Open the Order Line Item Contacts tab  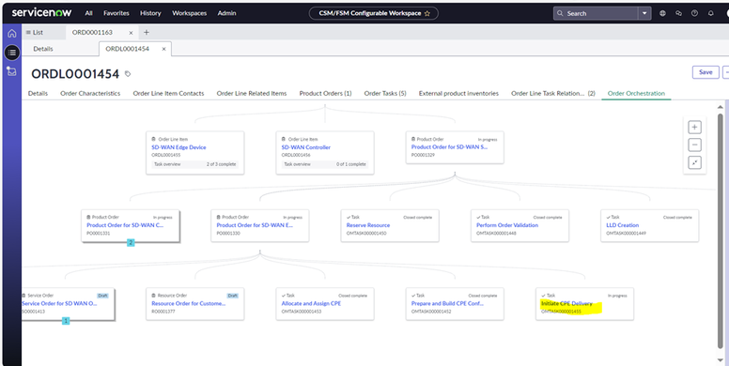tap(168, 93)
